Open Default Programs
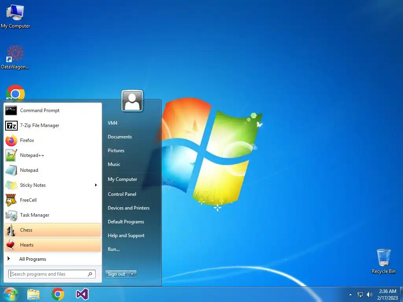The width and height of the screenshot is (403, 302). tap(126, 222)
